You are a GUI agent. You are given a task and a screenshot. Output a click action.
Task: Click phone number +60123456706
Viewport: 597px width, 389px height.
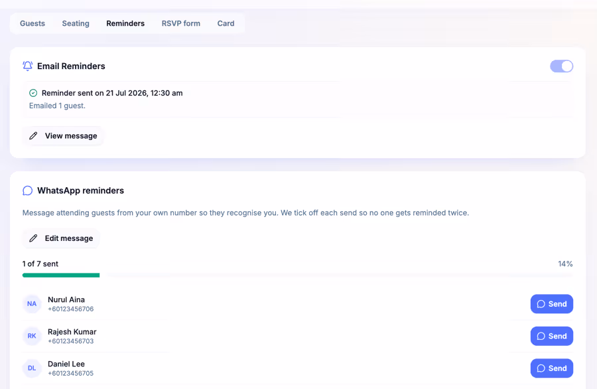[x=71, y=309]
